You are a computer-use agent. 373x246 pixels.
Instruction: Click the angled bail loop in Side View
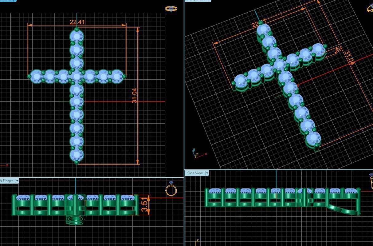343,210
